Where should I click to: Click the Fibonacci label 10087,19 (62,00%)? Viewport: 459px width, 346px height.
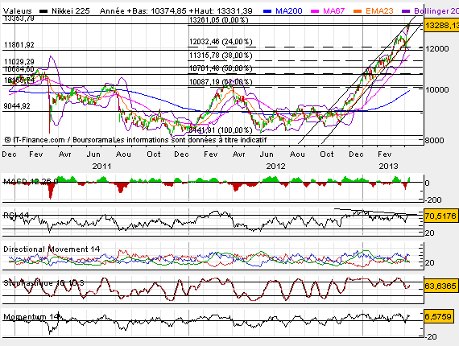point(221,81)
